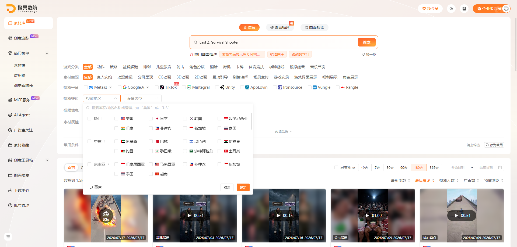The height and width of the screenshot is (247, 517).
Task: Expand 中东 region list arrow
Action: (104, 141)
